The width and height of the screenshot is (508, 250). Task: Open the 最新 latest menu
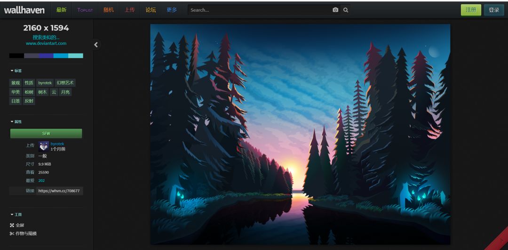tap(61, 10)
